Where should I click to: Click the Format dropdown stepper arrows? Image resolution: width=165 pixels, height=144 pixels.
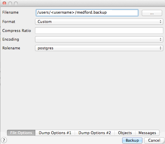pos(160,22)
